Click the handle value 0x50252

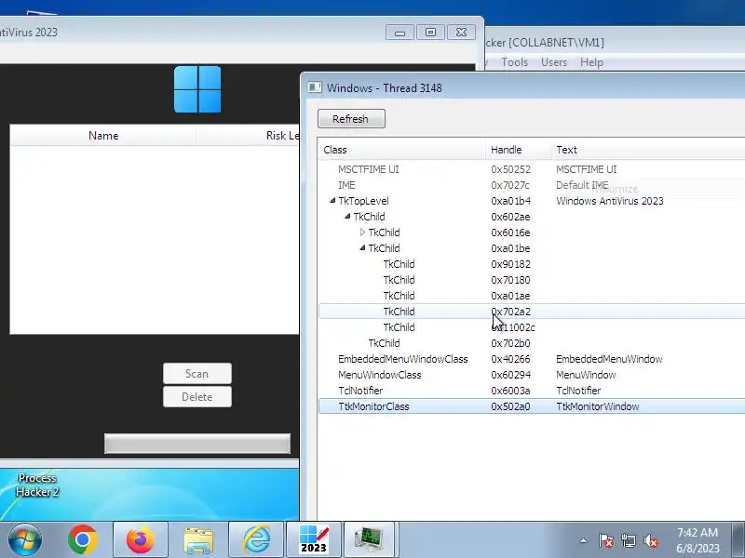point(510,169)
